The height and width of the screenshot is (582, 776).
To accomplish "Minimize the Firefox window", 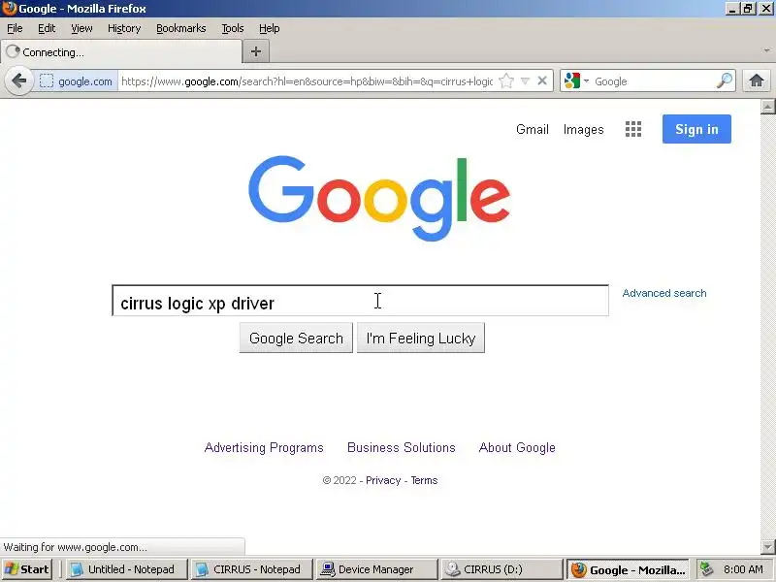I will coord(732,9).
